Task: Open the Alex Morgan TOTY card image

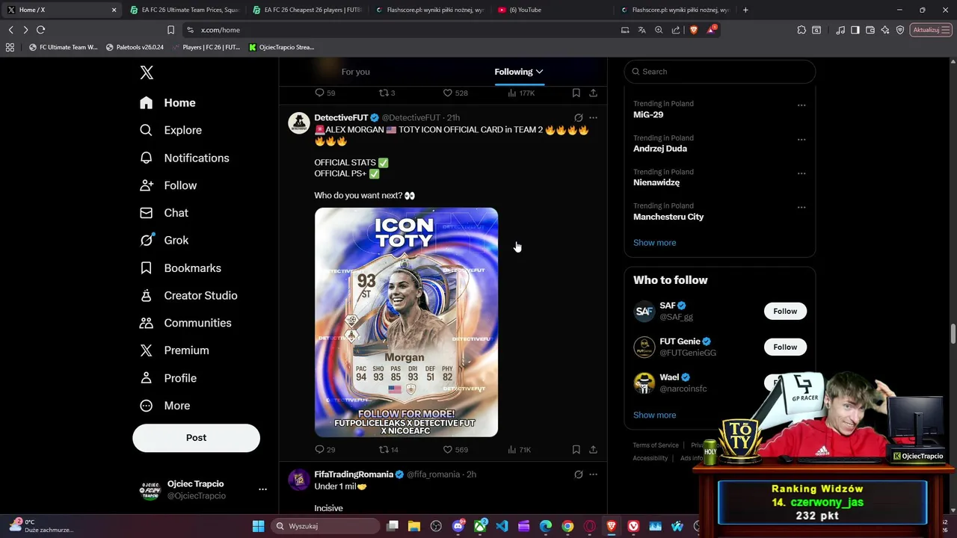Action: pos(406,322)
